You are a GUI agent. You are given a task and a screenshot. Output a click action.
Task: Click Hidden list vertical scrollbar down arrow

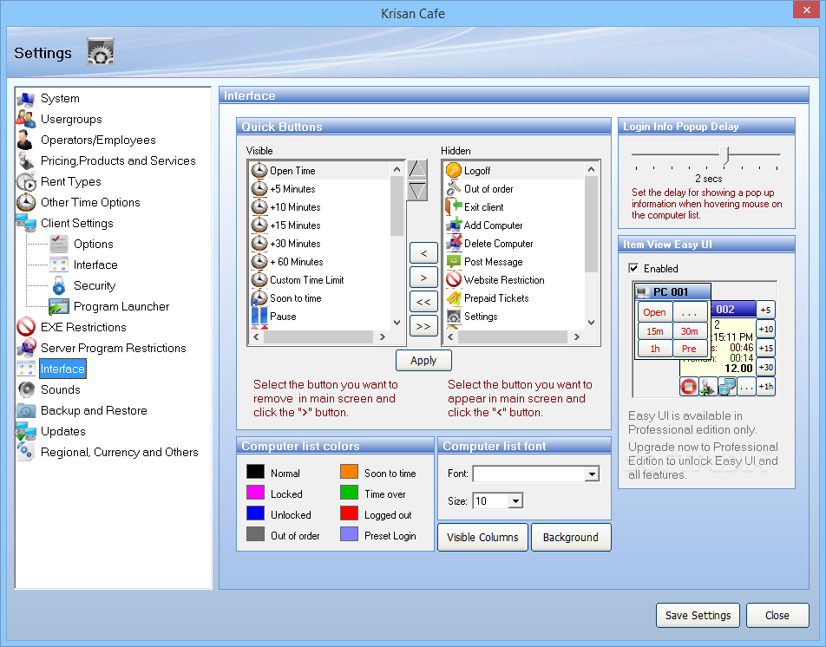591,322
